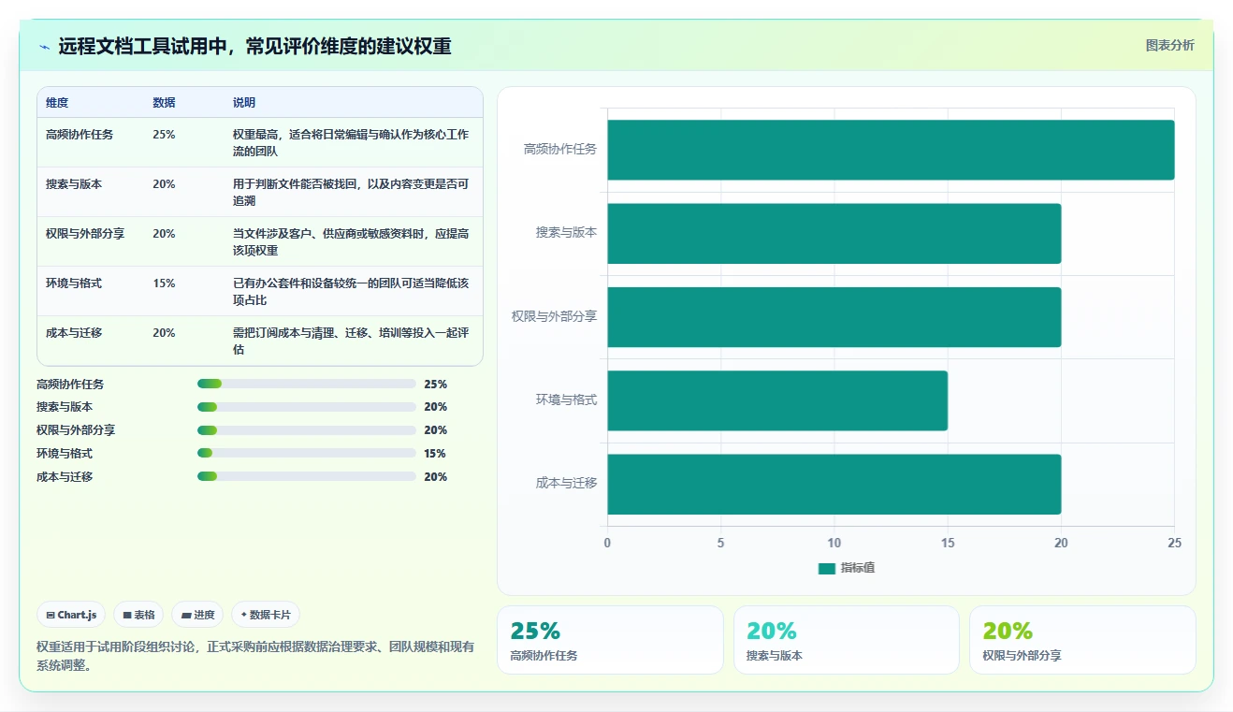This screenshot has width=1233, height=712.
Task: Click the 环境与格式 chart bar
Action: [x=777, y=400]
